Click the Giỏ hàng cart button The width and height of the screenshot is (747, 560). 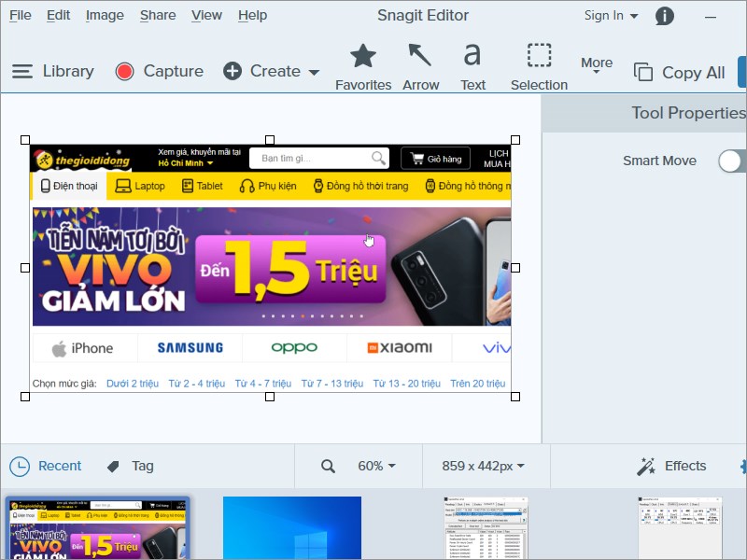435,159
